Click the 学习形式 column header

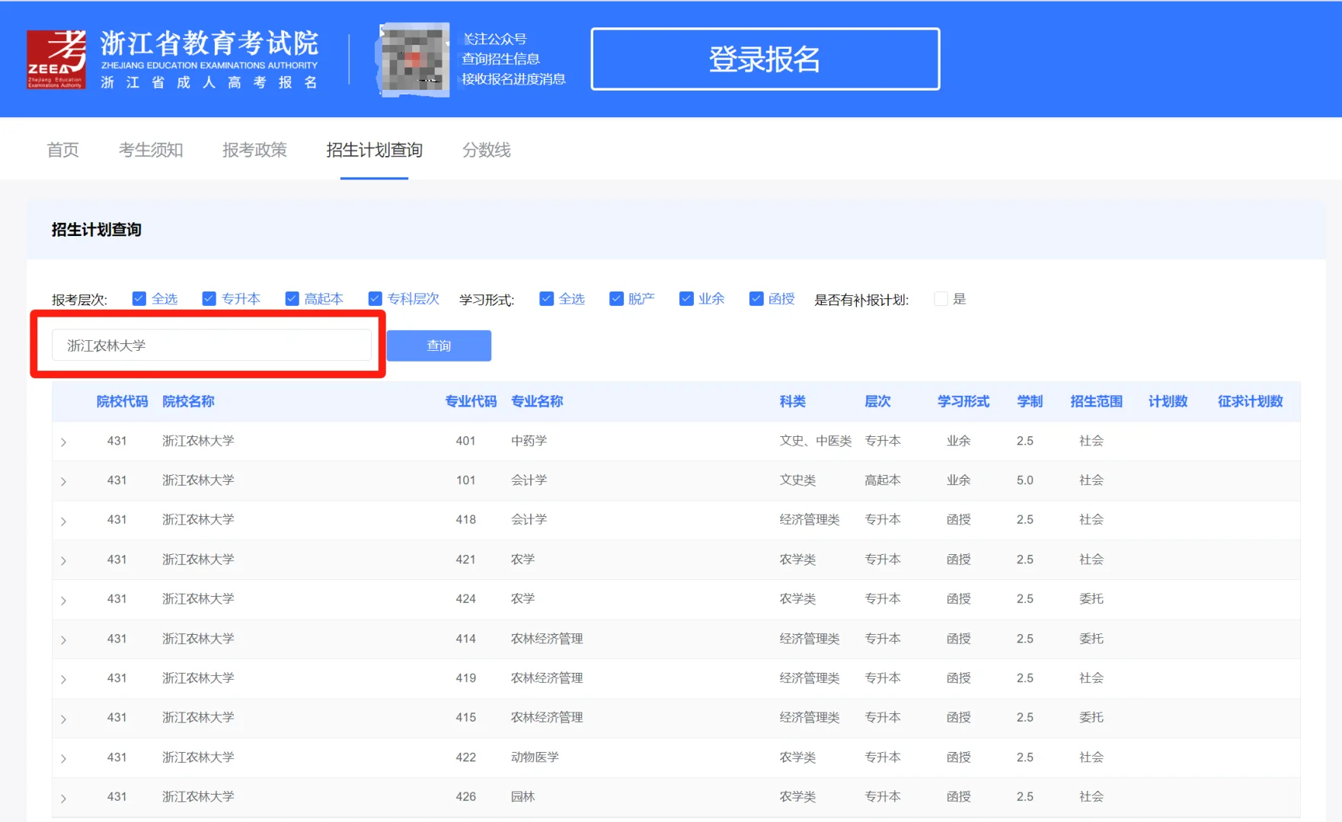point(963,401)
